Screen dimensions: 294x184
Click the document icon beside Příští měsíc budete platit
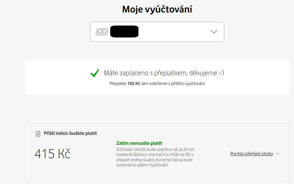38,134
